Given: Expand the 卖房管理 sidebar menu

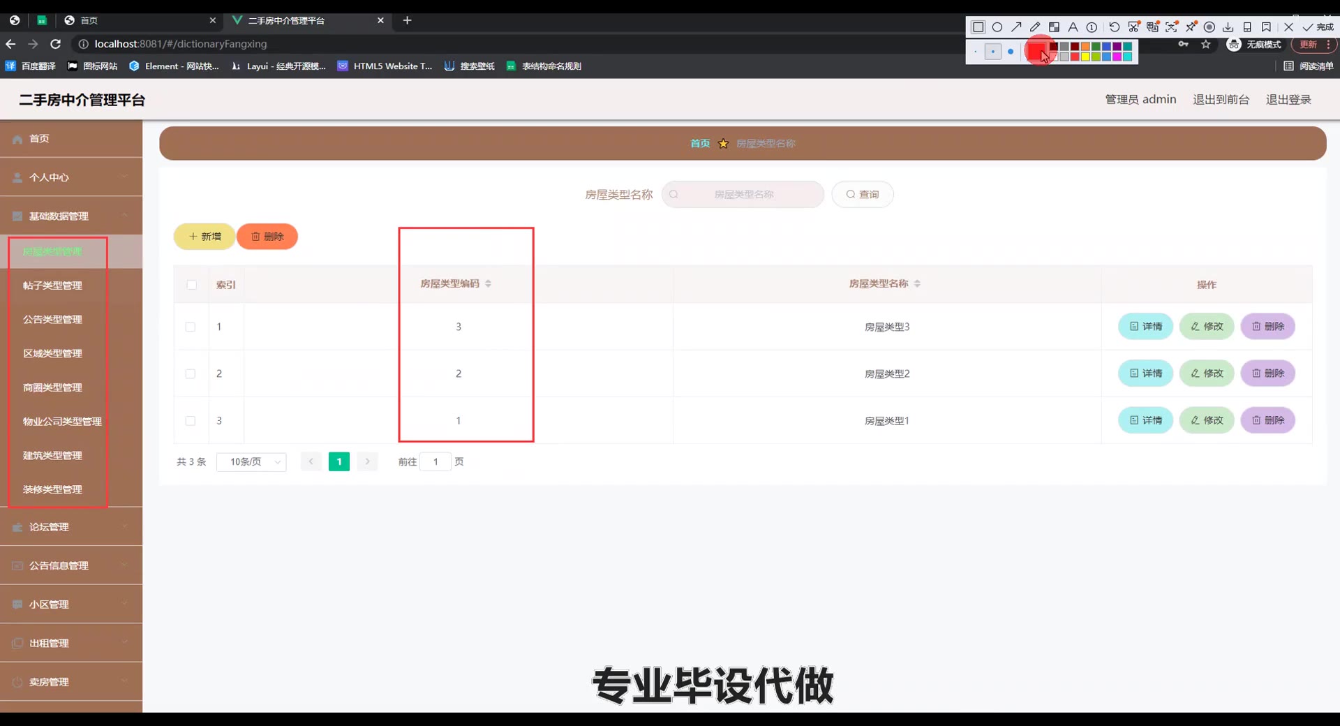Looking at the screenshot, I should pyautogui.click(x=71, y=682).
